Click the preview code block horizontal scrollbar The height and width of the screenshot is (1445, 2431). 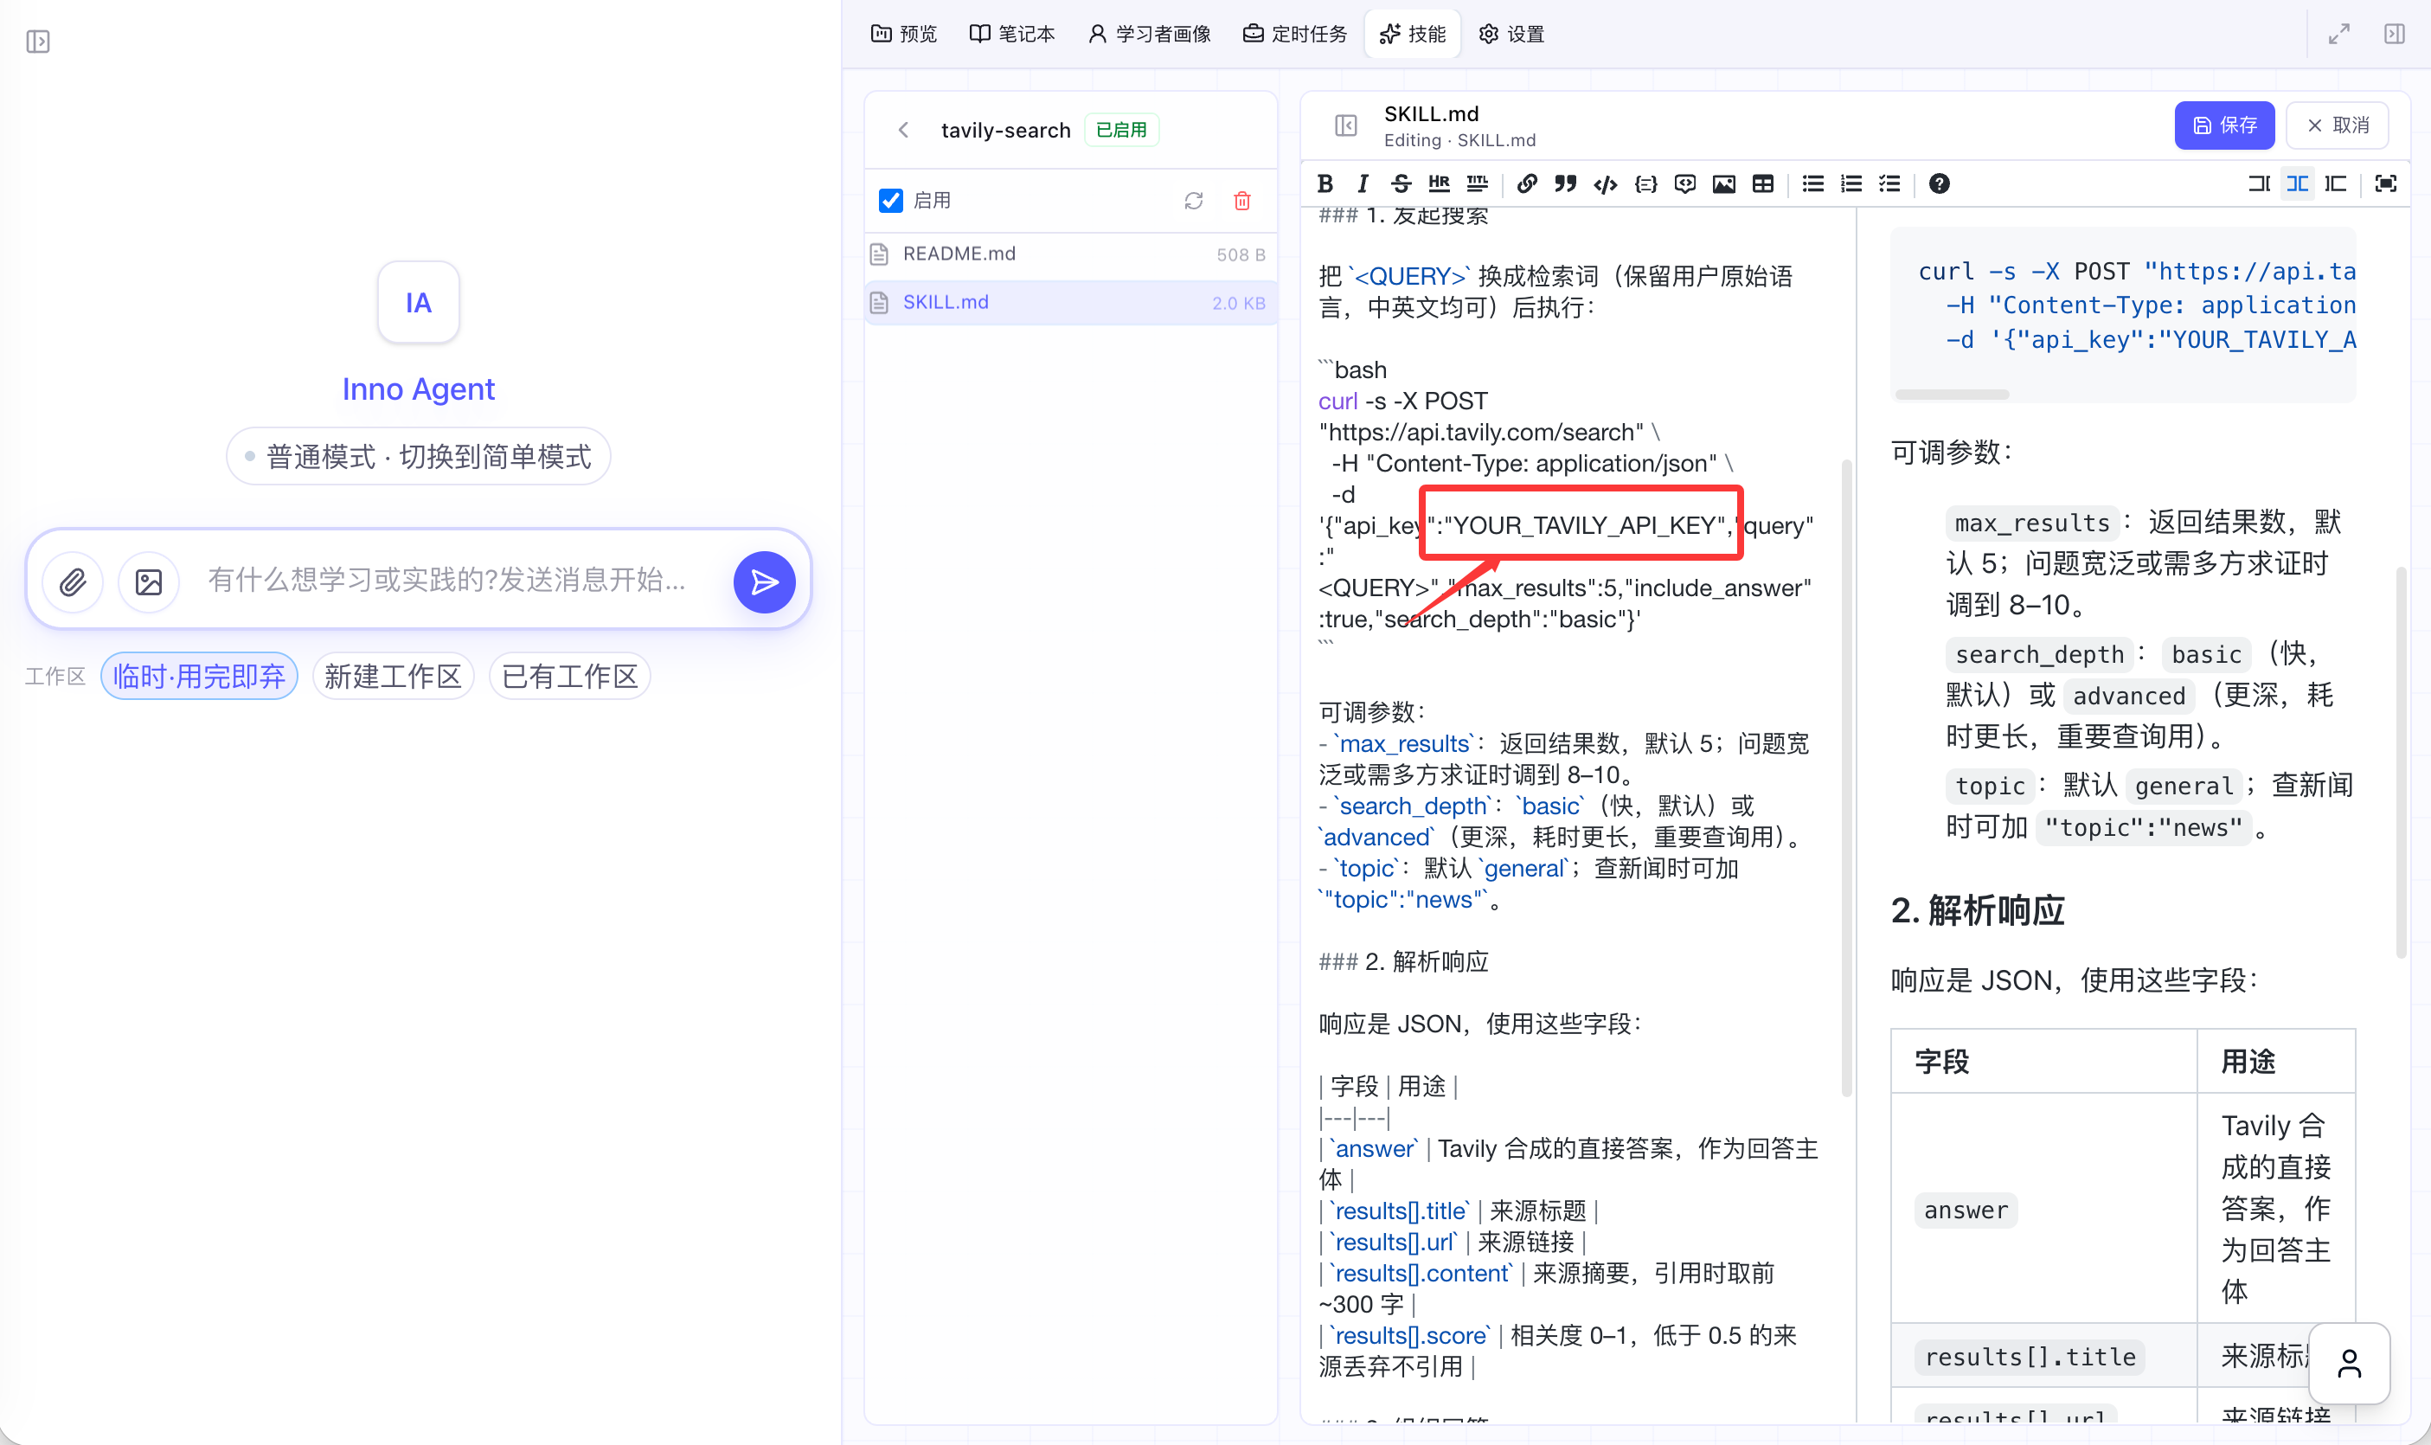tap(1952, 395)
